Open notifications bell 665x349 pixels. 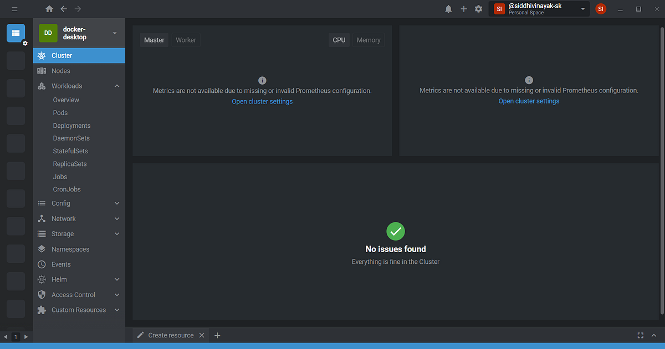click(449, 9)
